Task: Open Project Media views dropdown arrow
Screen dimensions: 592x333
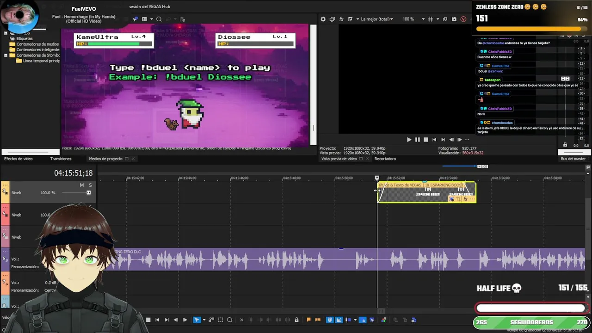Action: click(x=151, y=19)
